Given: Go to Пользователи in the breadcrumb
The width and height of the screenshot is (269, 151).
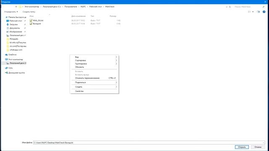Looking at the screenshot, I should point(71,7).
